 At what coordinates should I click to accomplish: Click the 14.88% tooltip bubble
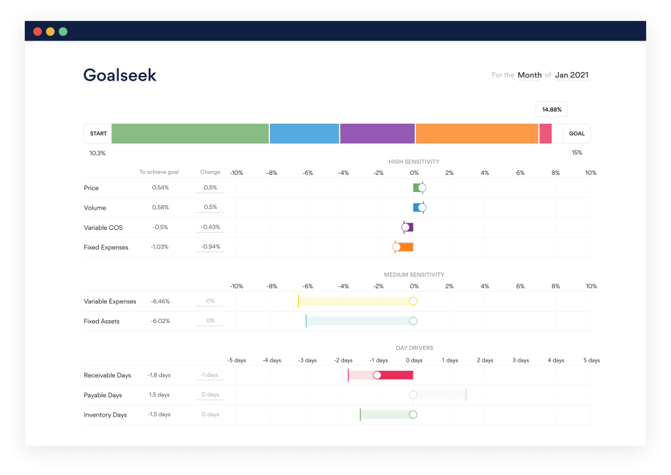[552, 109]
